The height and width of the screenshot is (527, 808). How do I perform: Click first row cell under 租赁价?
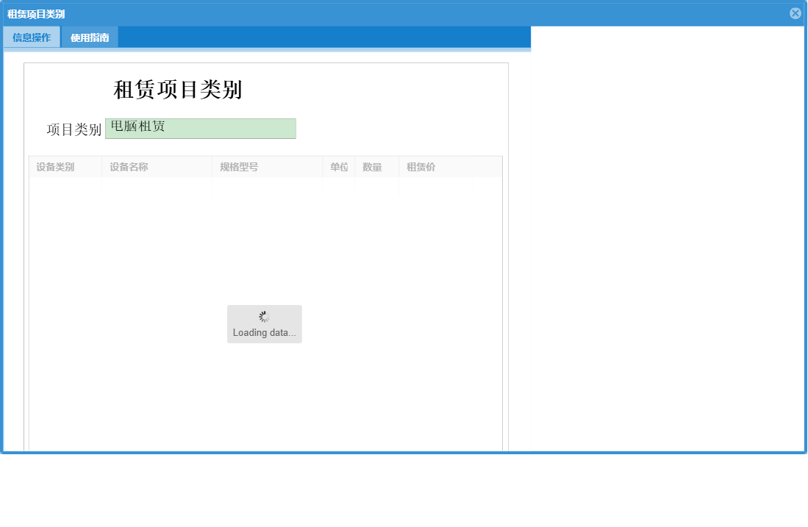(x=435, y=187)
